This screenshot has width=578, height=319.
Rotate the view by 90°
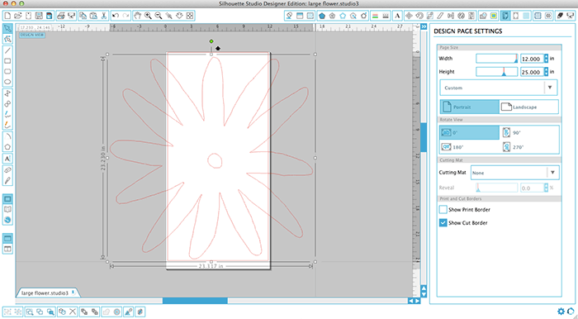pyautogui.click(x=529, y=133)
